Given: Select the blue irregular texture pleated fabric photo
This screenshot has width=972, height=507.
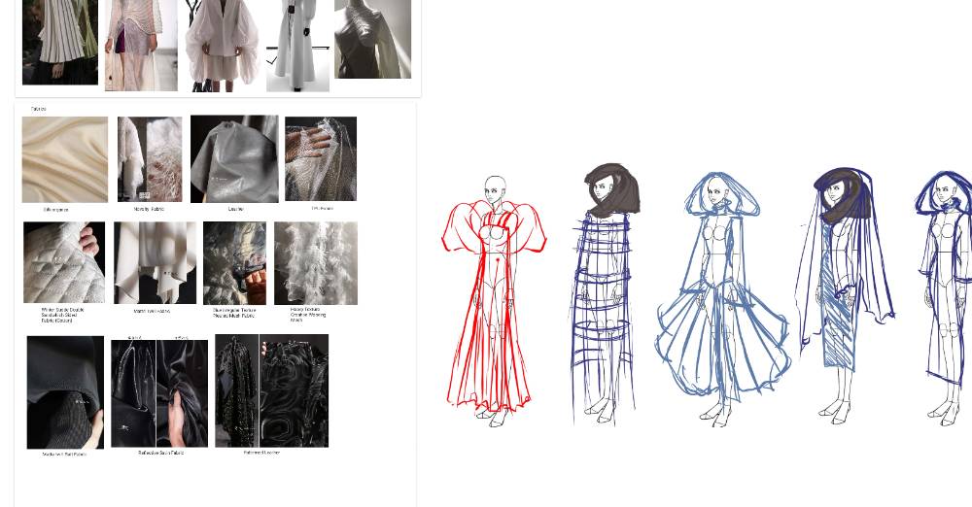Looking at the screenshot, I should 234,263.
